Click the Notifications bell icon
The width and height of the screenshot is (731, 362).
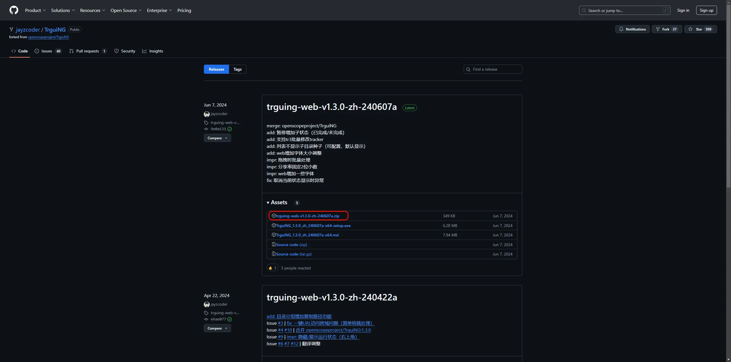pos(621,29)
